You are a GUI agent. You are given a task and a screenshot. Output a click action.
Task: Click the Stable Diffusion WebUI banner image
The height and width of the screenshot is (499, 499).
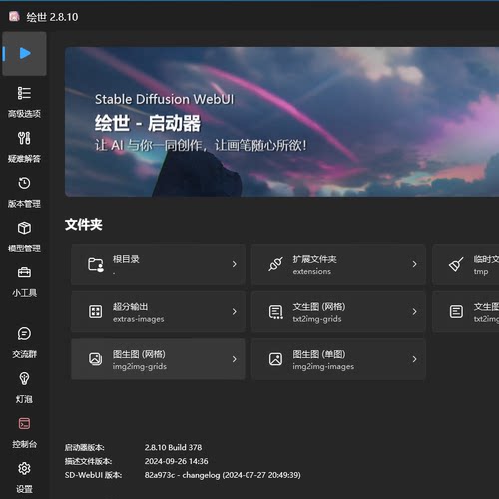[281, 122]
